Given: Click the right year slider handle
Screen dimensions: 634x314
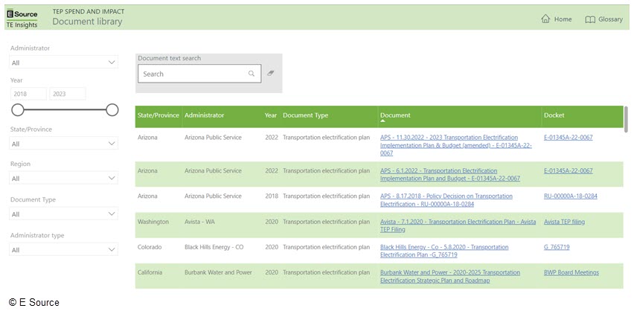Looking at the screenshot, I should coord(112,110).
